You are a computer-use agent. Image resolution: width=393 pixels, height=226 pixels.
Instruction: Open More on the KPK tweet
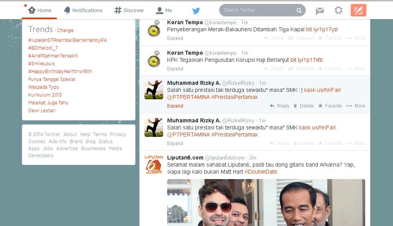coord(356,68)
